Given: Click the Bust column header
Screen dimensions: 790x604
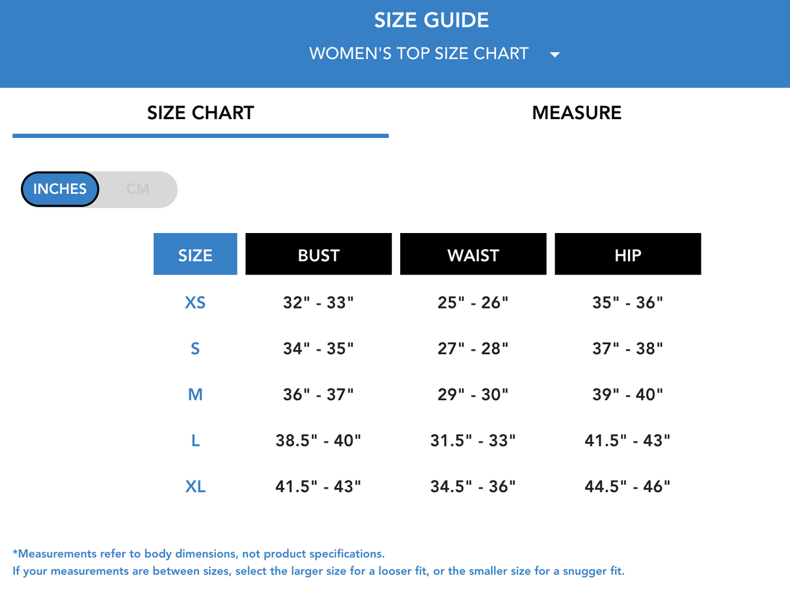Looking at the screenshot, I should point(318,254).
